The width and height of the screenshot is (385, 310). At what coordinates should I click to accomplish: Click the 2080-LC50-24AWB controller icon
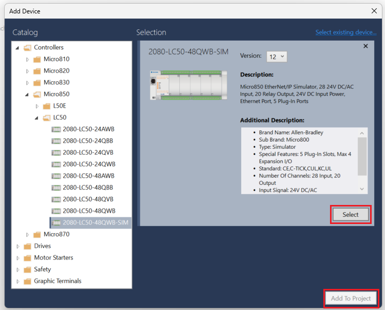pos(56,129)
